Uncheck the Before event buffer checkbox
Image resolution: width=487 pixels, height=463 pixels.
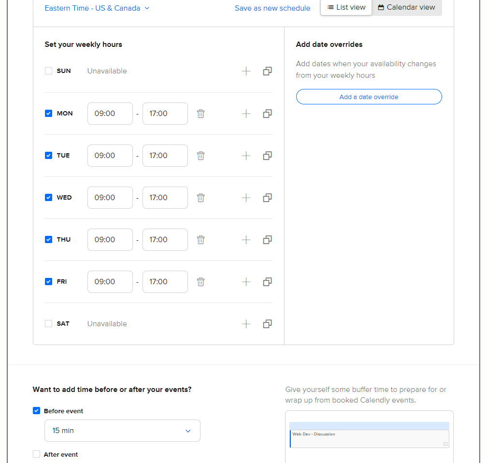click(x=36, y=411)
